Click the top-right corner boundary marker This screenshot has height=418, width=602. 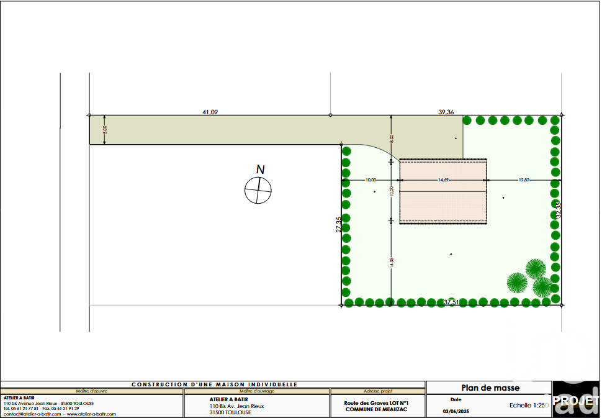[x=562, y=115]
